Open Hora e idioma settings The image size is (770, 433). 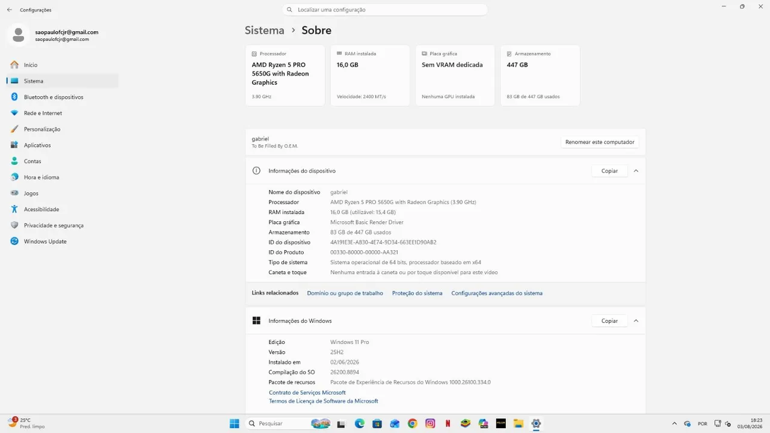pos(63,177)
